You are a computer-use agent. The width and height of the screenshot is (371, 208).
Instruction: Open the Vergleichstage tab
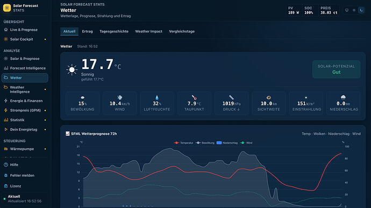(x=182, y=31)
